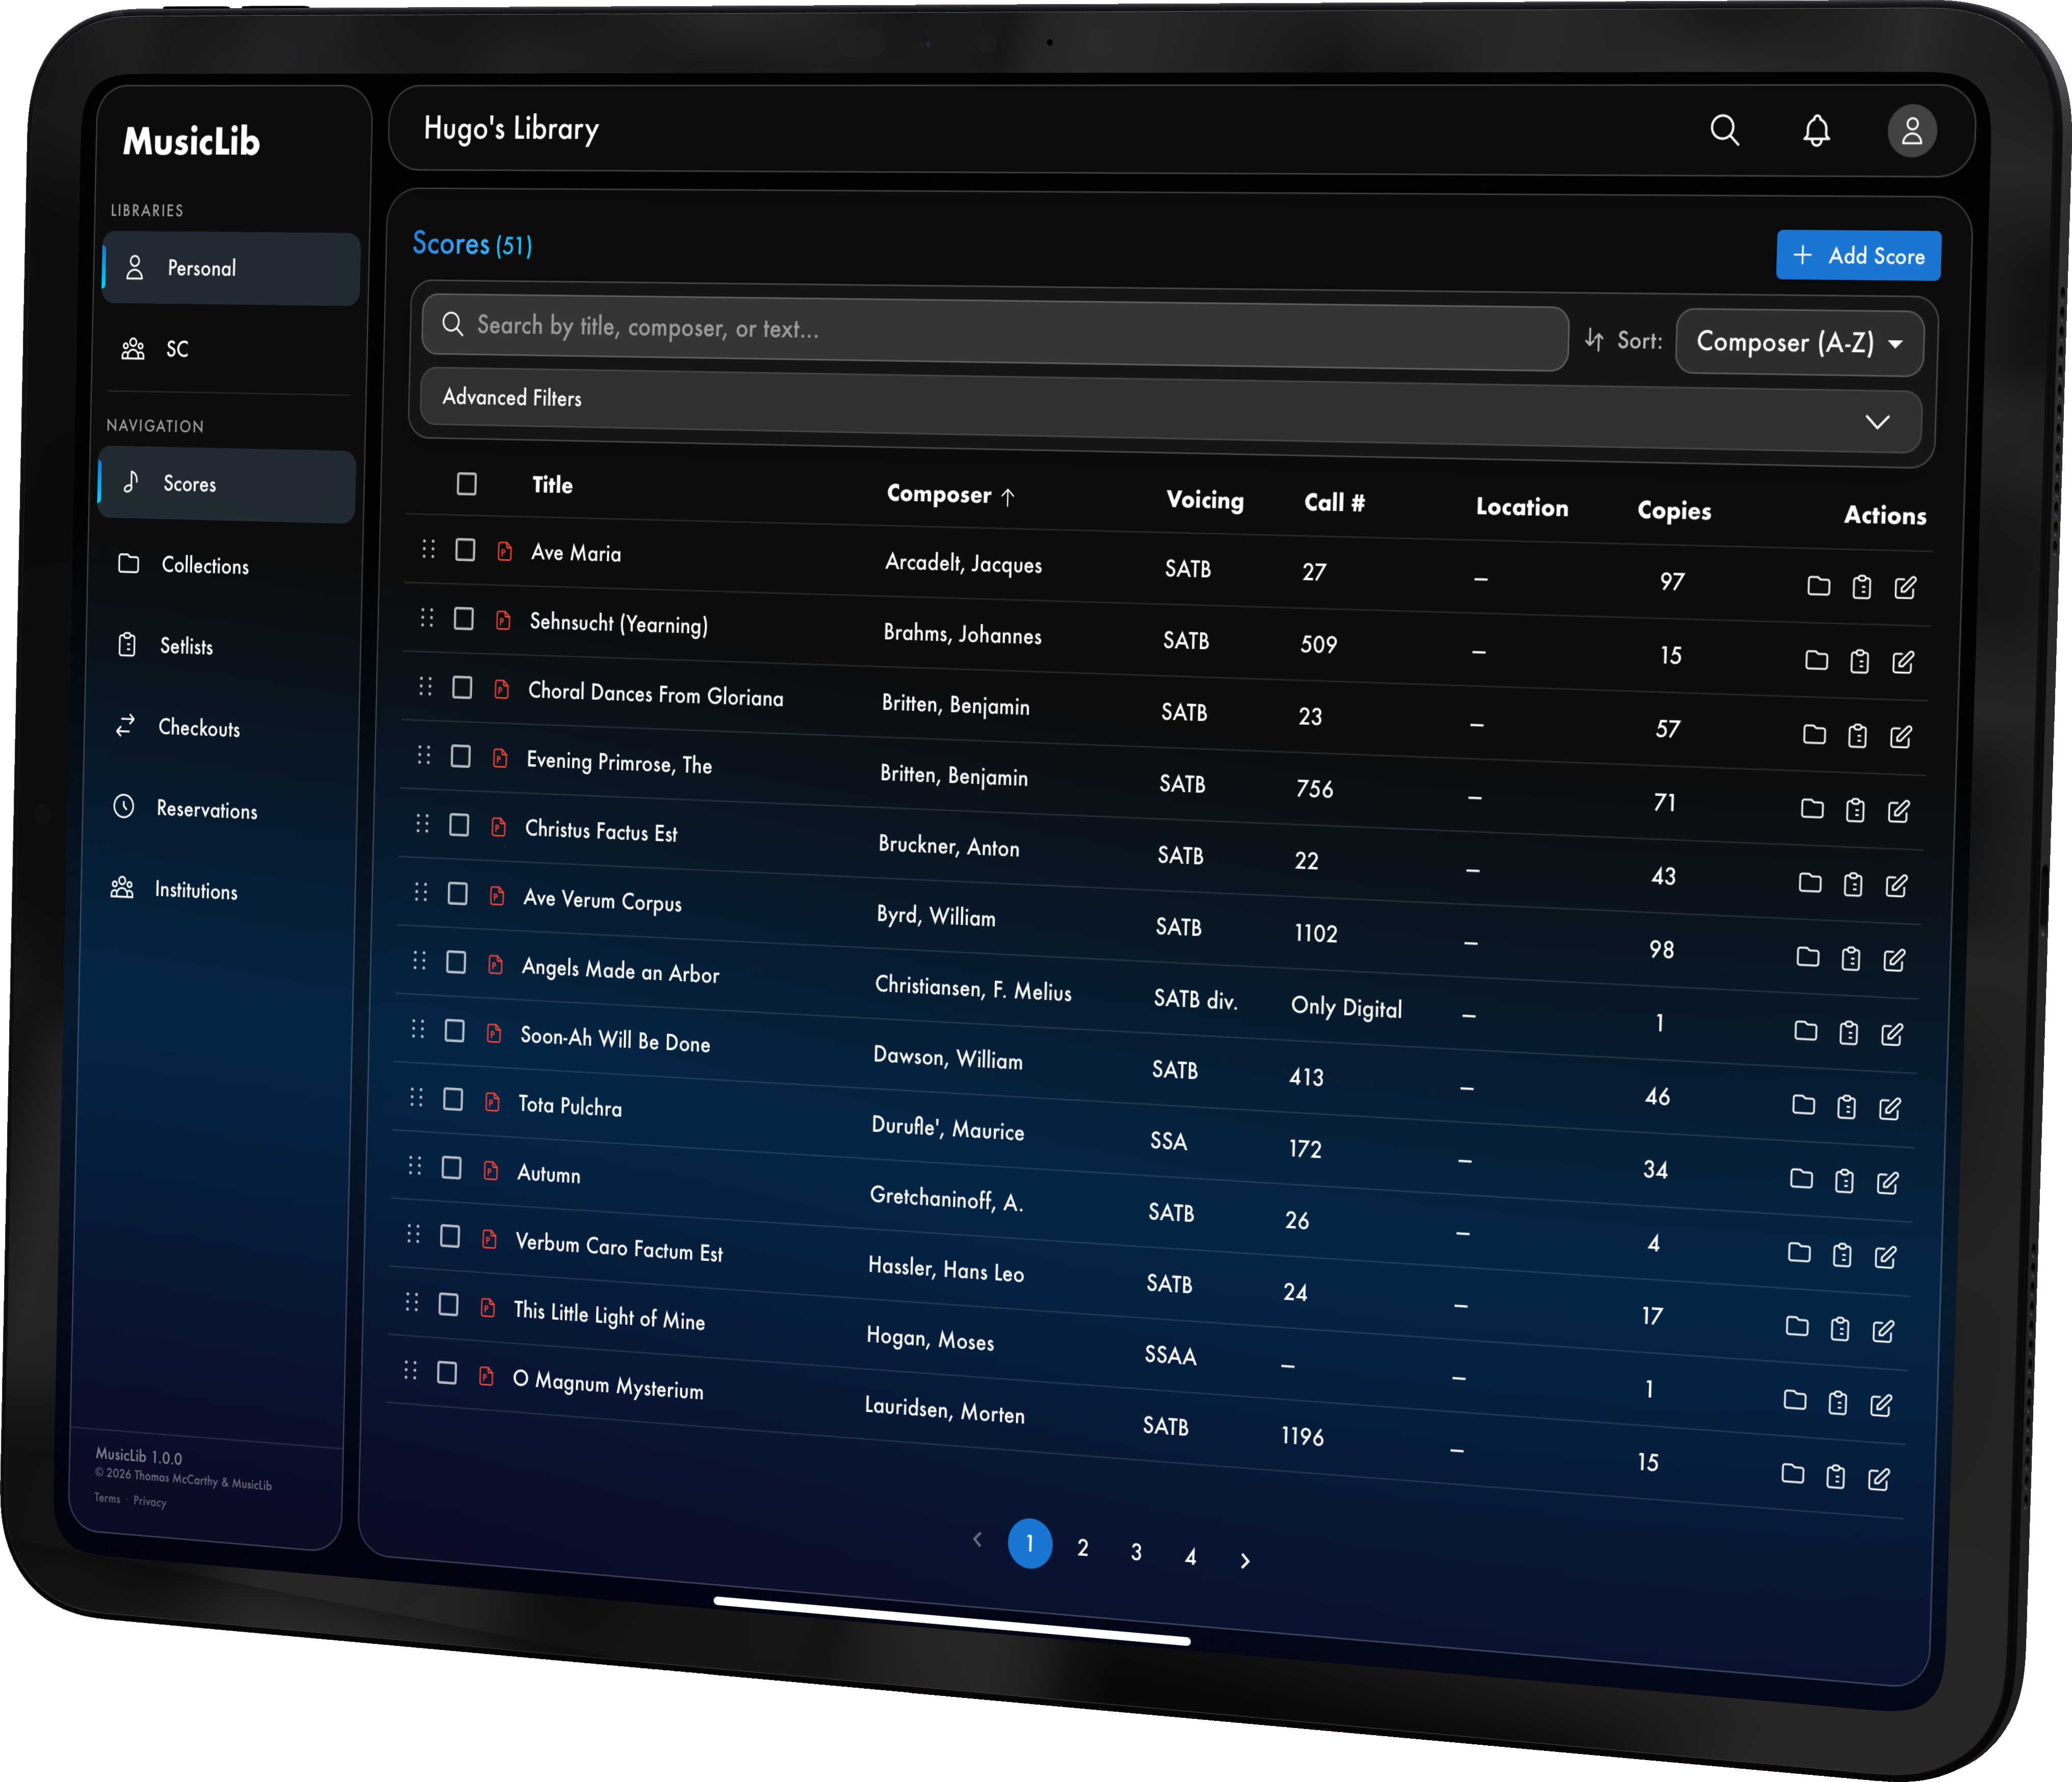The image size is (2072, 1782).
Task: Open the Privacy link in the footer
Action: click(150, 1501)
